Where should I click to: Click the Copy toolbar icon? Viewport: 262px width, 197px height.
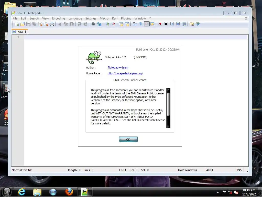[x=66, y=24]
